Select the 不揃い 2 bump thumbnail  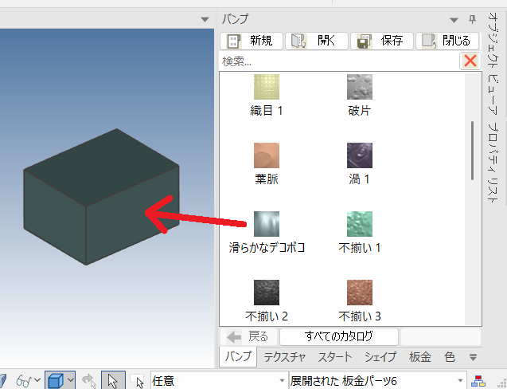(x=267, y=293)
